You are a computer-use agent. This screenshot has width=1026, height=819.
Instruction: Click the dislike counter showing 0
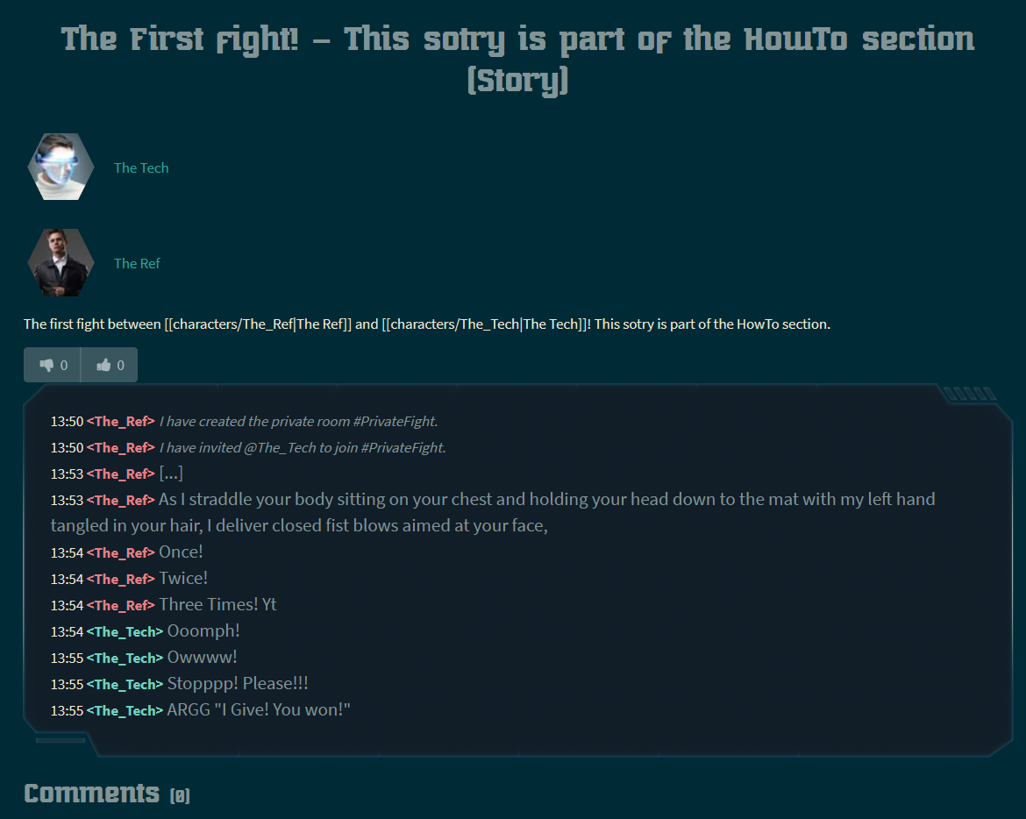(62, 365)
